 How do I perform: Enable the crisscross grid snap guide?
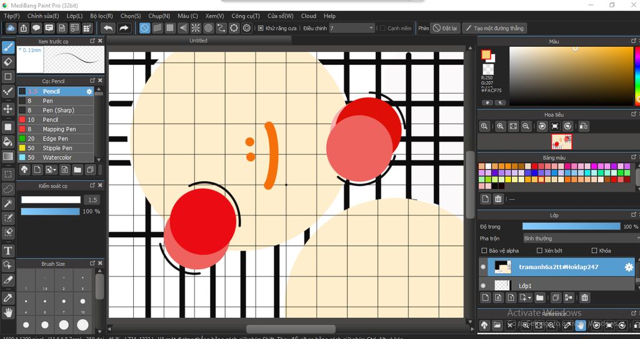pyautogui.click(x=170, y=28)
